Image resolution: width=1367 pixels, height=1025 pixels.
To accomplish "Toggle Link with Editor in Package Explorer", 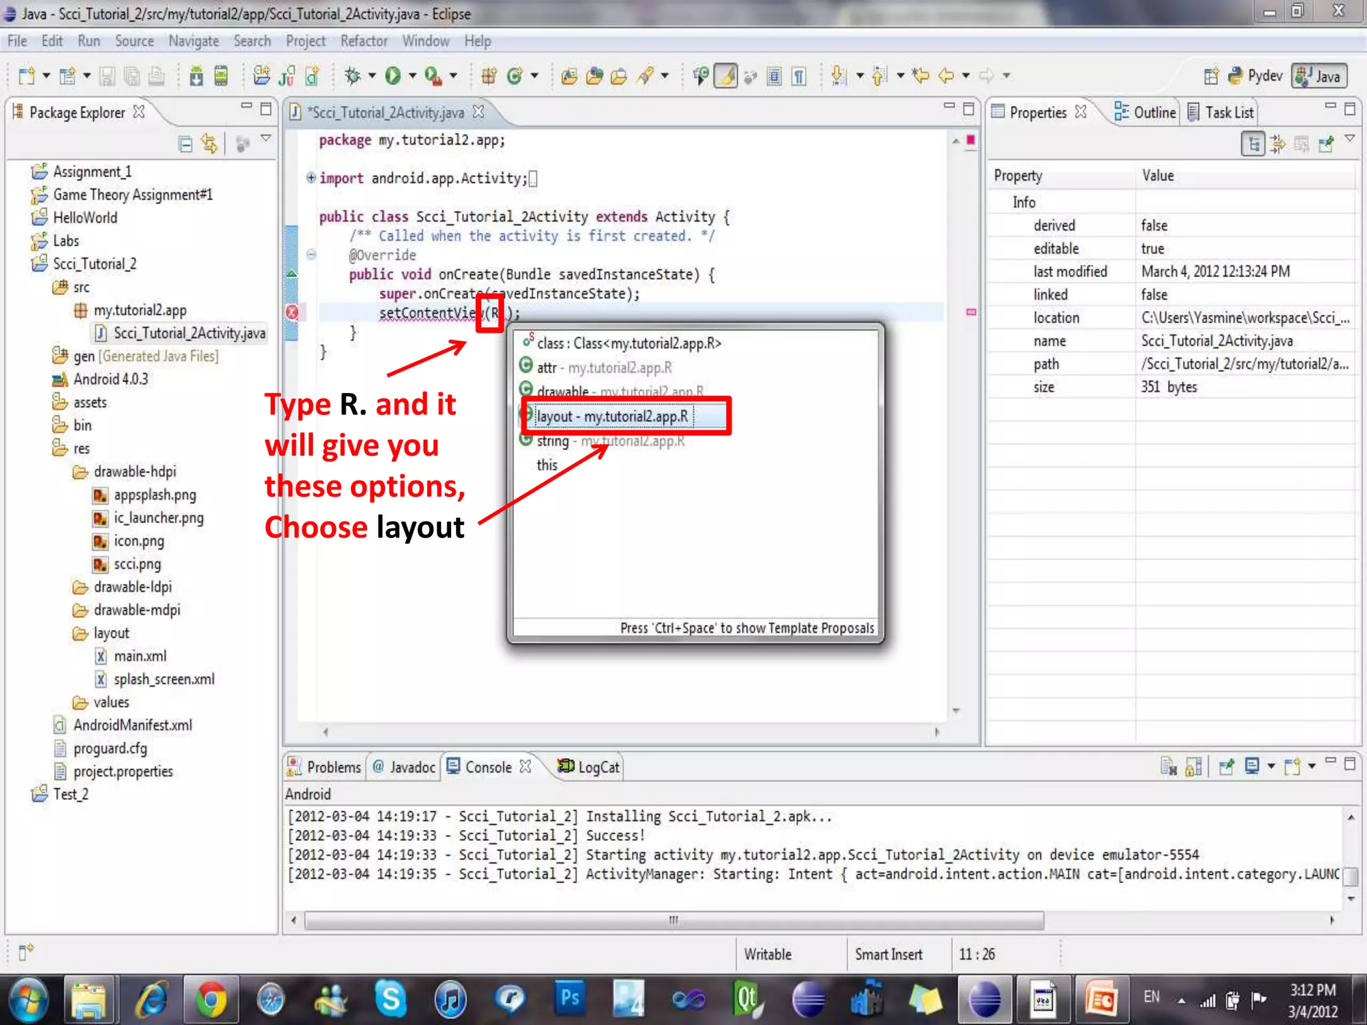I will pyautogui.click(x=210, y=143).
